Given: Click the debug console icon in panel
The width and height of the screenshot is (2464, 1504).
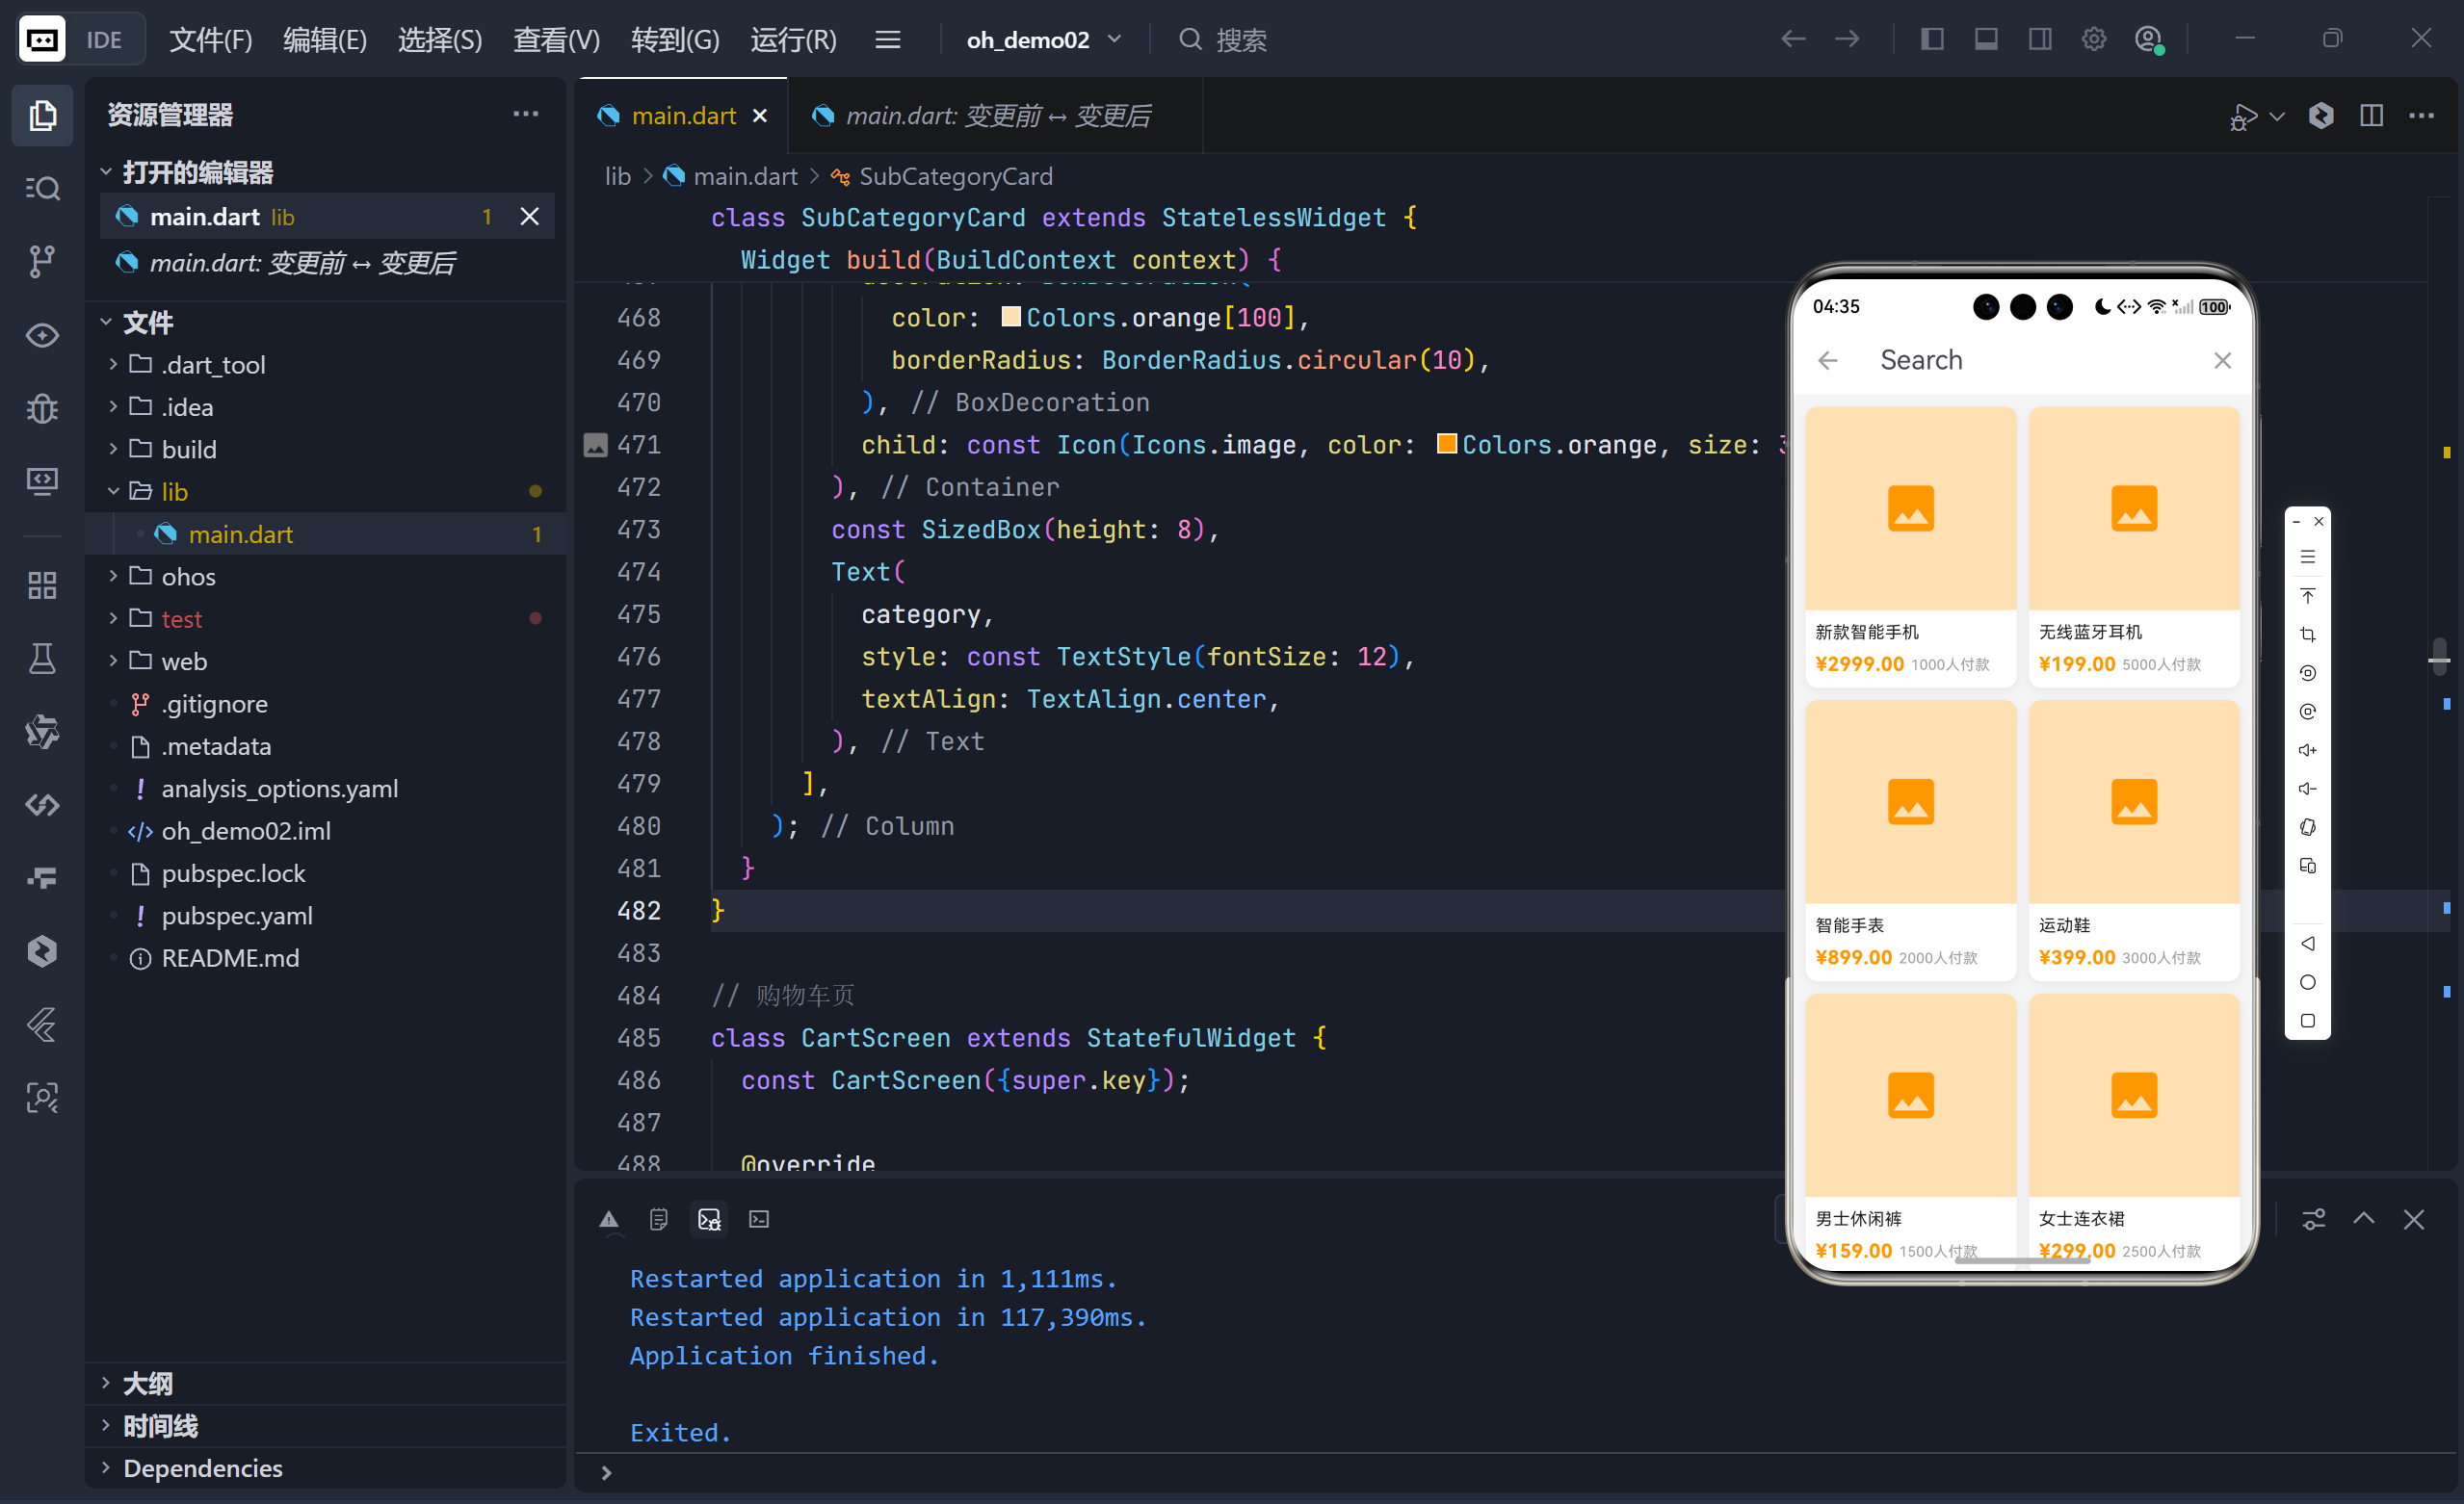Looking at the screenshot, I should pyautogui.click(x=709, y=1219).
